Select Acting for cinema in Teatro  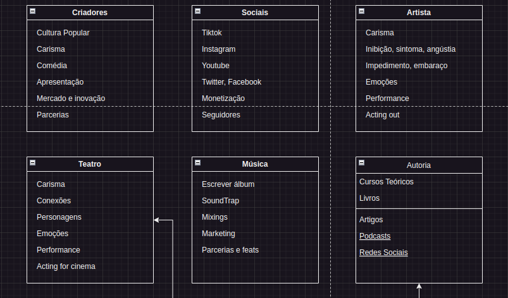[66, 266]
